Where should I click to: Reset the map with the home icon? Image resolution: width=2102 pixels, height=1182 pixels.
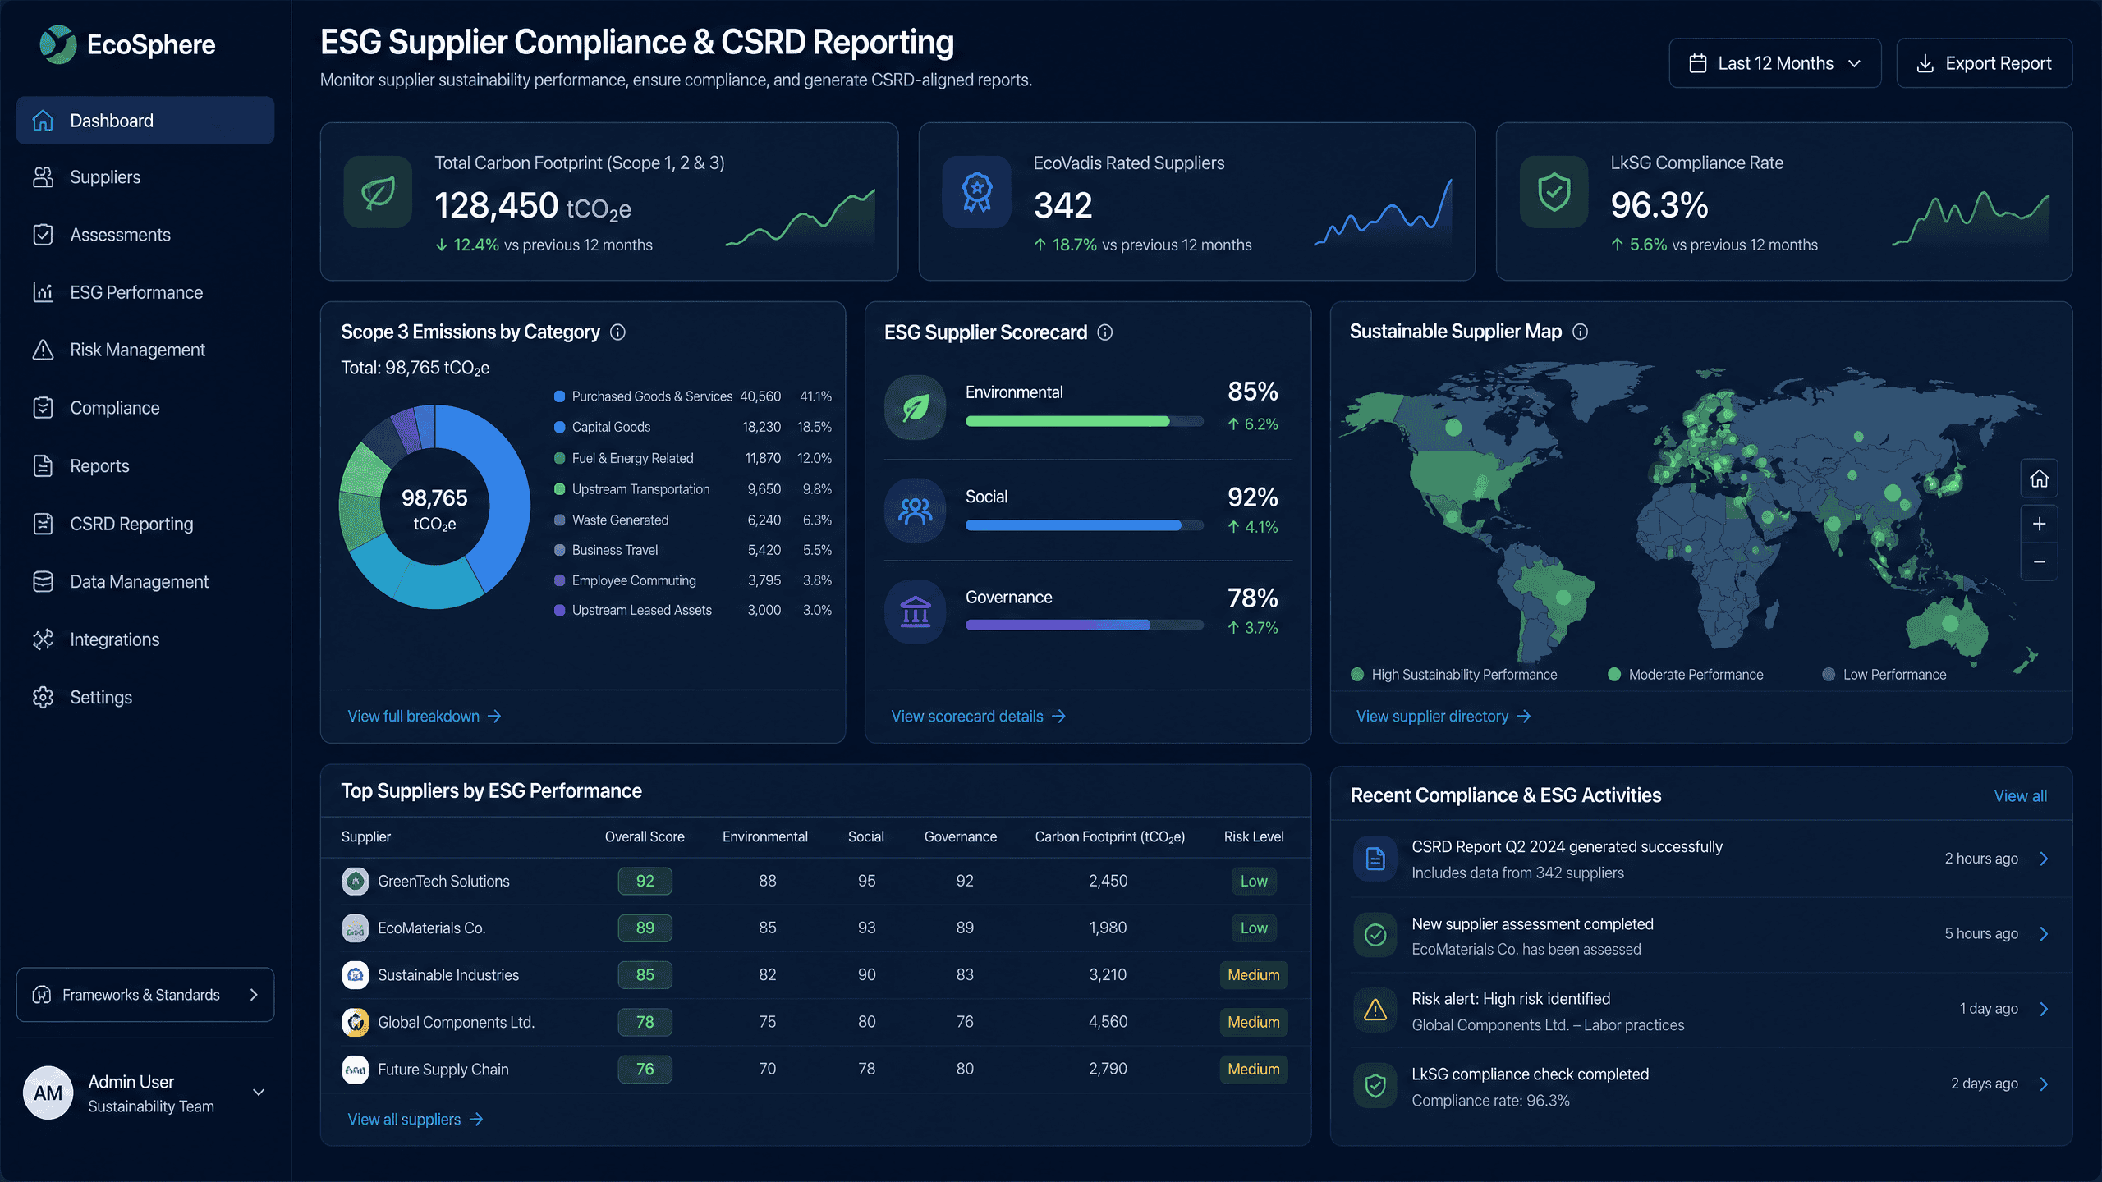pyautogui.click(x=2039, y=479)
